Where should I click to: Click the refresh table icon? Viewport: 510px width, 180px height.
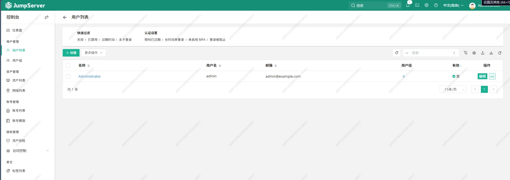pyautogui.click(x=500, y=53)
